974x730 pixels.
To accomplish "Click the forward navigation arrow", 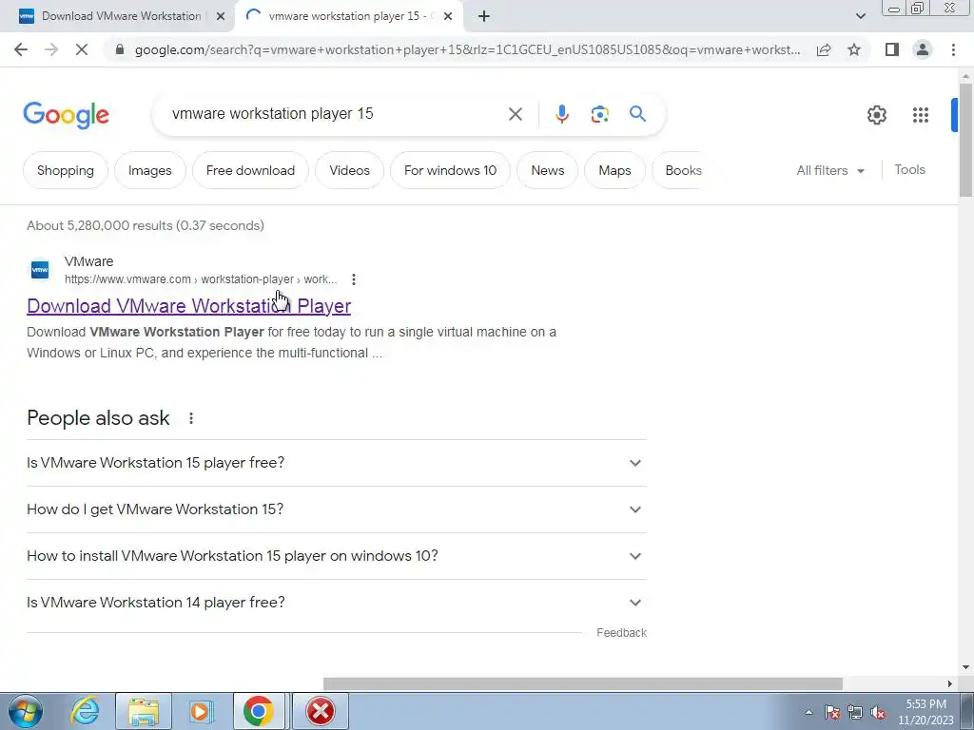I will pyautogui.click(x=51, y=49).
